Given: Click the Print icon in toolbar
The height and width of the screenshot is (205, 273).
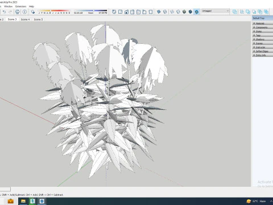Looking at the screenshot, I should click(18, 12).
